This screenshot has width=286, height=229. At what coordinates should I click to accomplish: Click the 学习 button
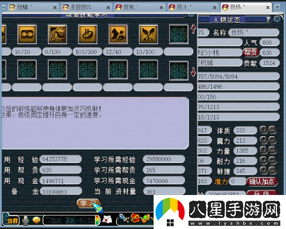point(88,203)
